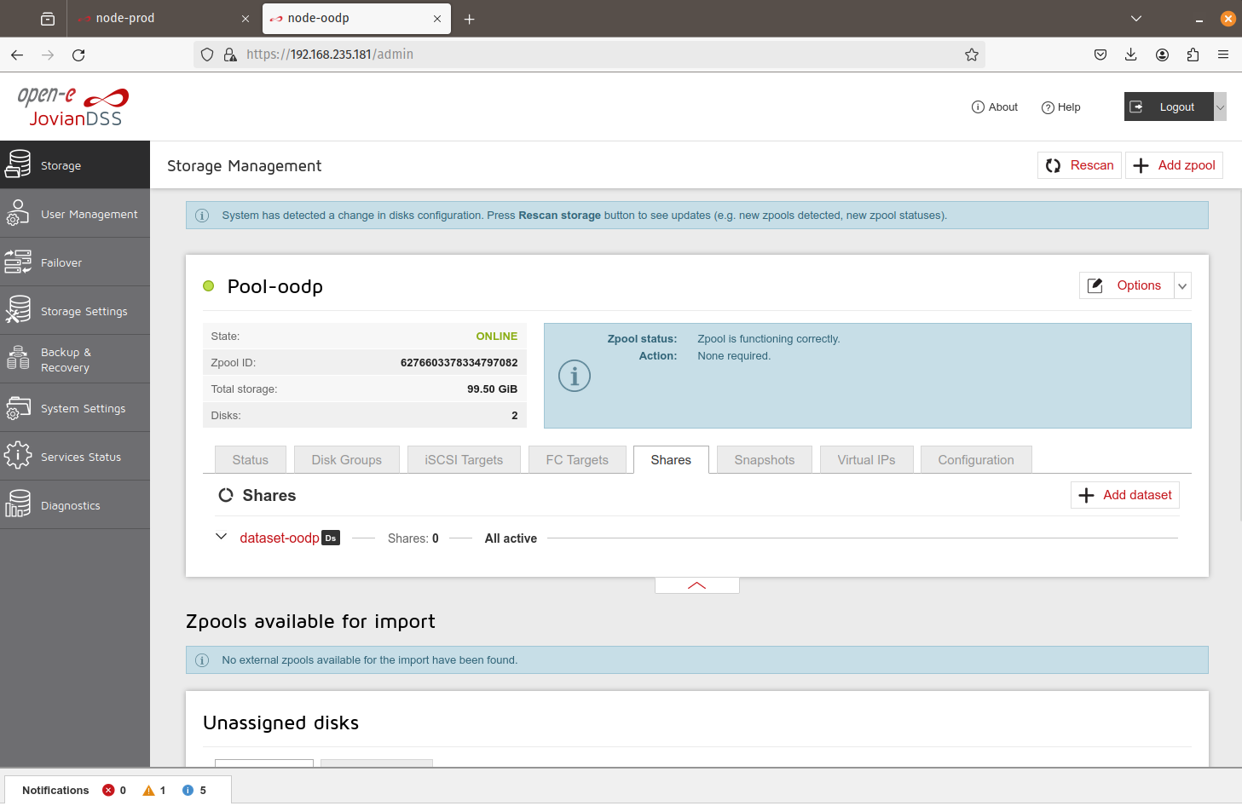This screenshot has height=806, width=1242.
Task: Collapse the dataset-oodp chevron
Action: [x=222, y=537]
